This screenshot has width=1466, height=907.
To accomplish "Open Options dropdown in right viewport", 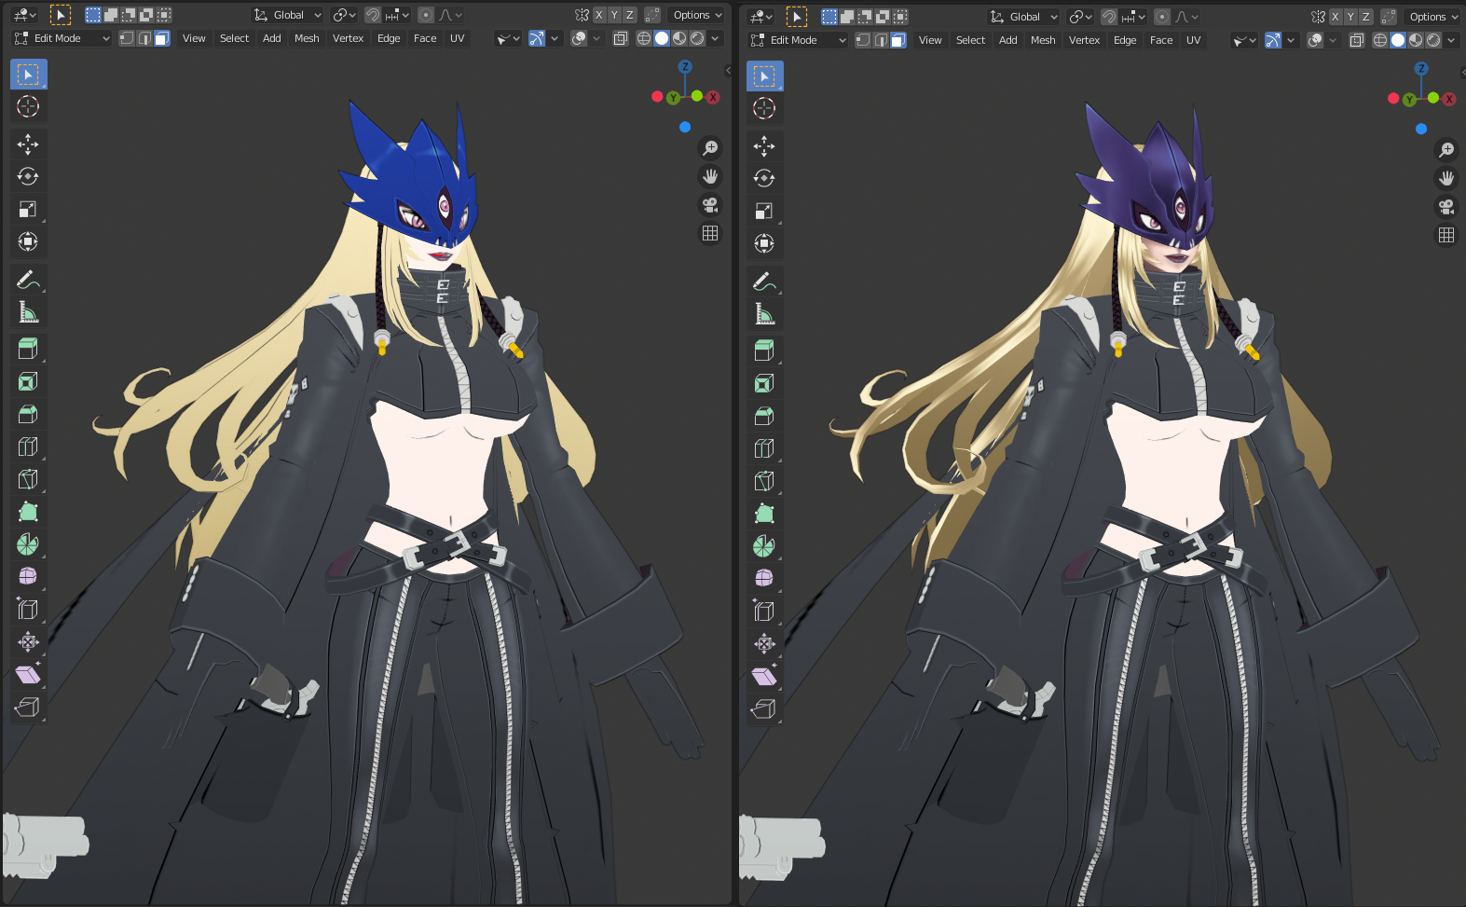I will [1434, 17].
